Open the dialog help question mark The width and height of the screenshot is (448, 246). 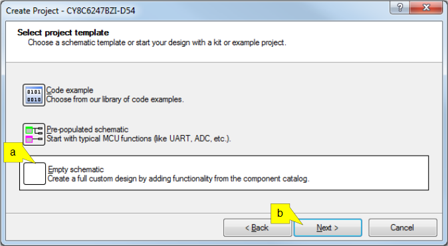(x=399, y=7)
